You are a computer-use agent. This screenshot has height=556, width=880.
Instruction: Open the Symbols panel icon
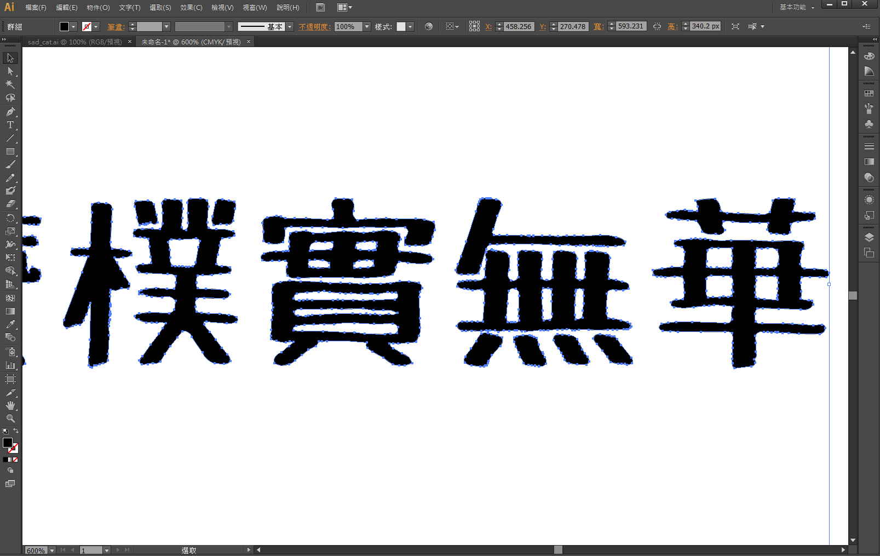869,124
